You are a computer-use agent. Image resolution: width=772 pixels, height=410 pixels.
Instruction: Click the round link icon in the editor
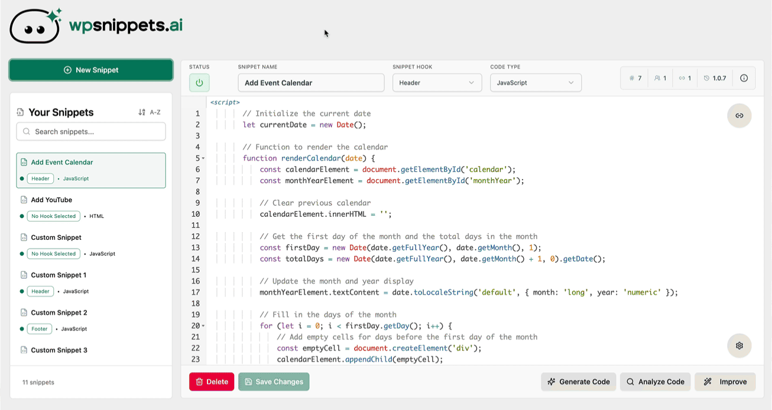tap(739, 116)
